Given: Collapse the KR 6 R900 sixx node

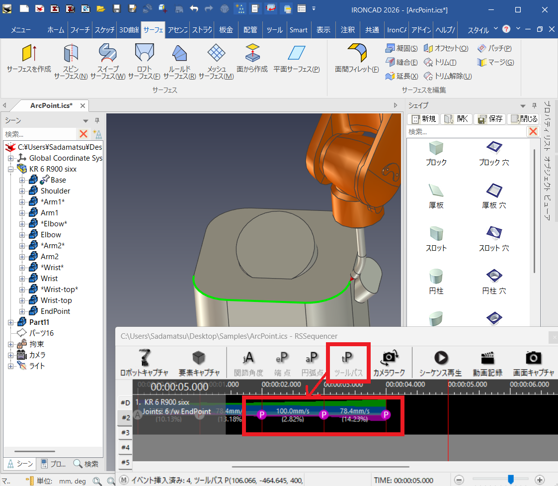Looking at the screenshot, I should [x=10, y=169].
